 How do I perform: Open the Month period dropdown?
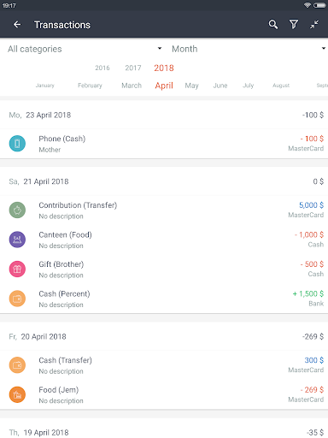coord(249,49)
